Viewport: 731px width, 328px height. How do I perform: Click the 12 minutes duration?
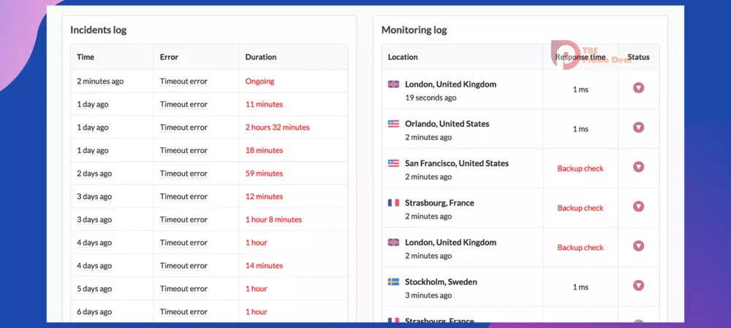click(264, 197)
